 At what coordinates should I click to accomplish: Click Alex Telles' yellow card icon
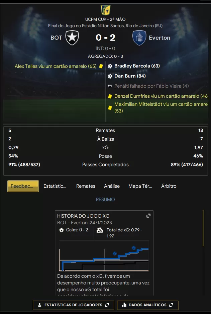pyautogui.click(x=101, y=66)
